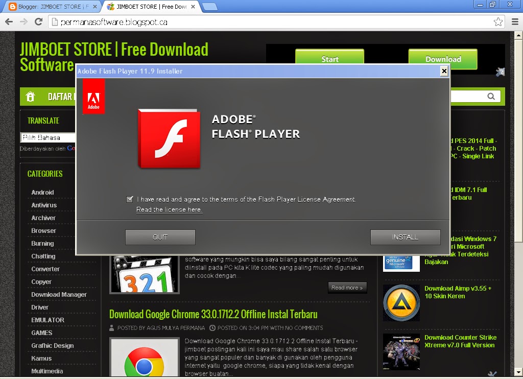Viewport: 523px width, 379px height.
Task: Select the Burning category
Action: click(x=42, y=244)
